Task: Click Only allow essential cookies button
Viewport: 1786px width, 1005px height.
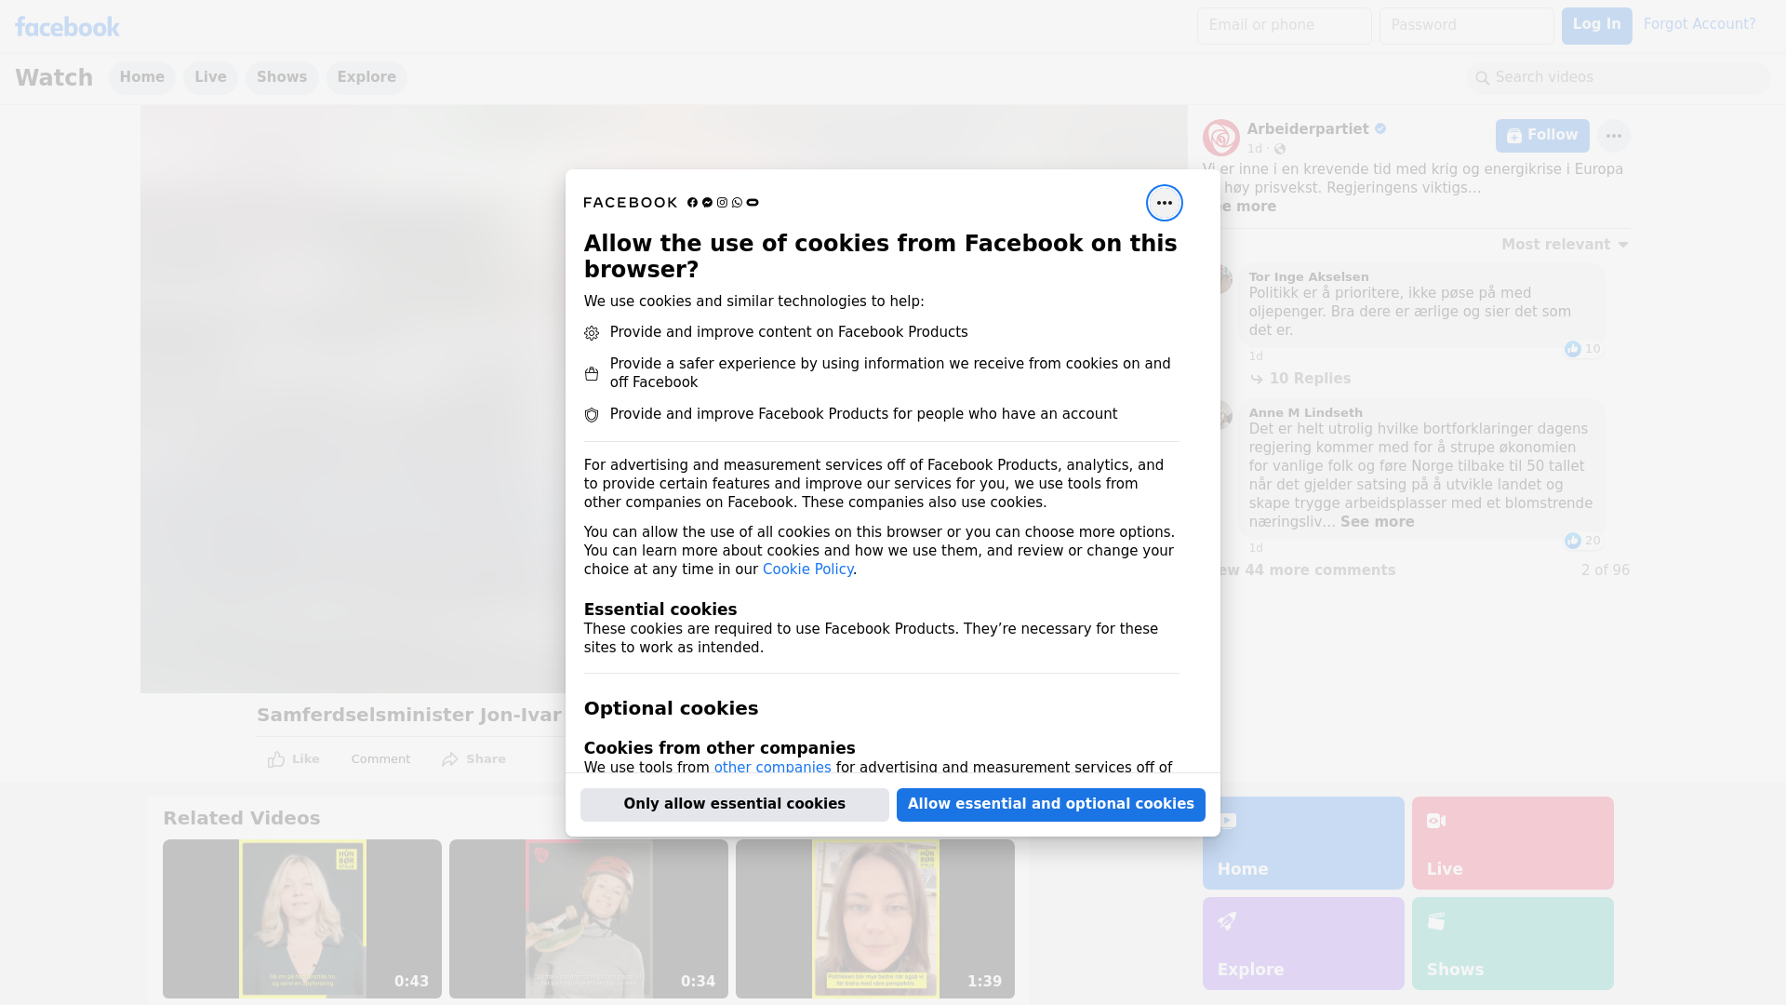Action: [734, 804]
